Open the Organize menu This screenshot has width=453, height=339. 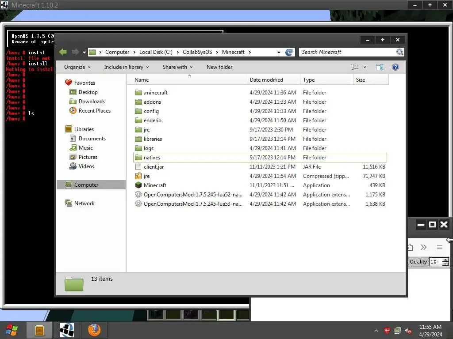(77, 67)
